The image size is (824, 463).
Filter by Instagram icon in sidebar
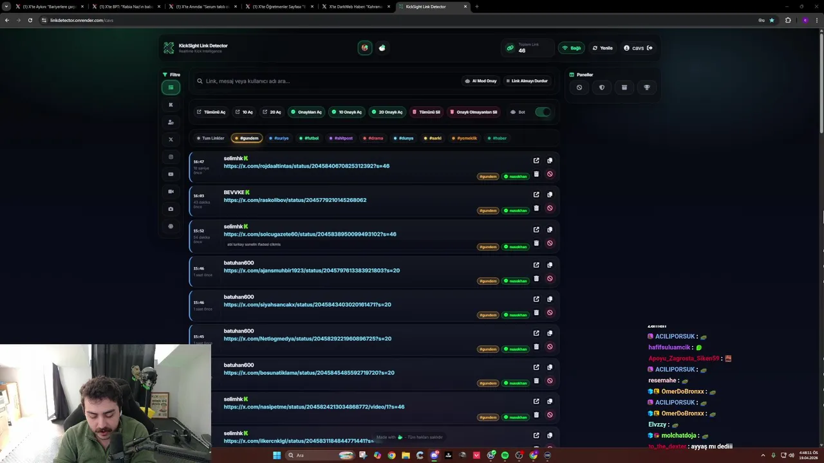[171, 157]
